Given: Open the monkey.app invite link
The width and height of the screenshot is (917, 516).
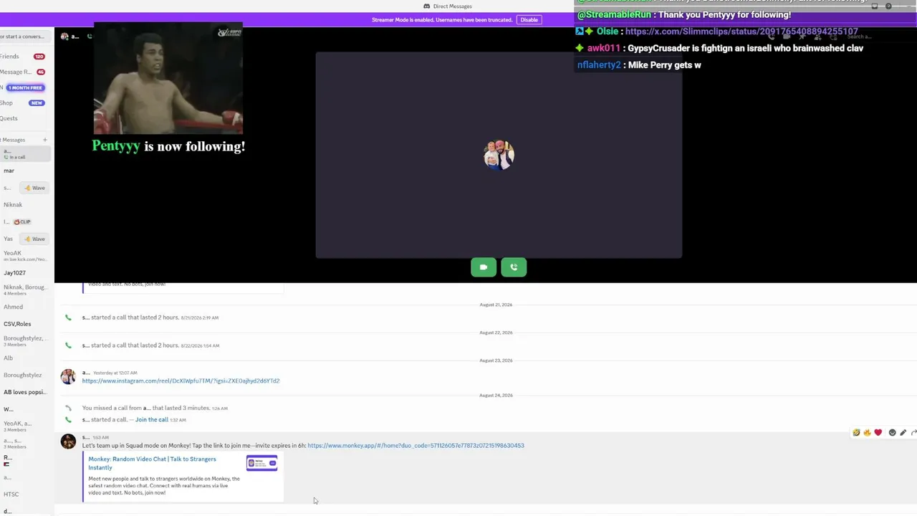Looking at the screenshot, I should pyautogui.click(x=416, y=446).
